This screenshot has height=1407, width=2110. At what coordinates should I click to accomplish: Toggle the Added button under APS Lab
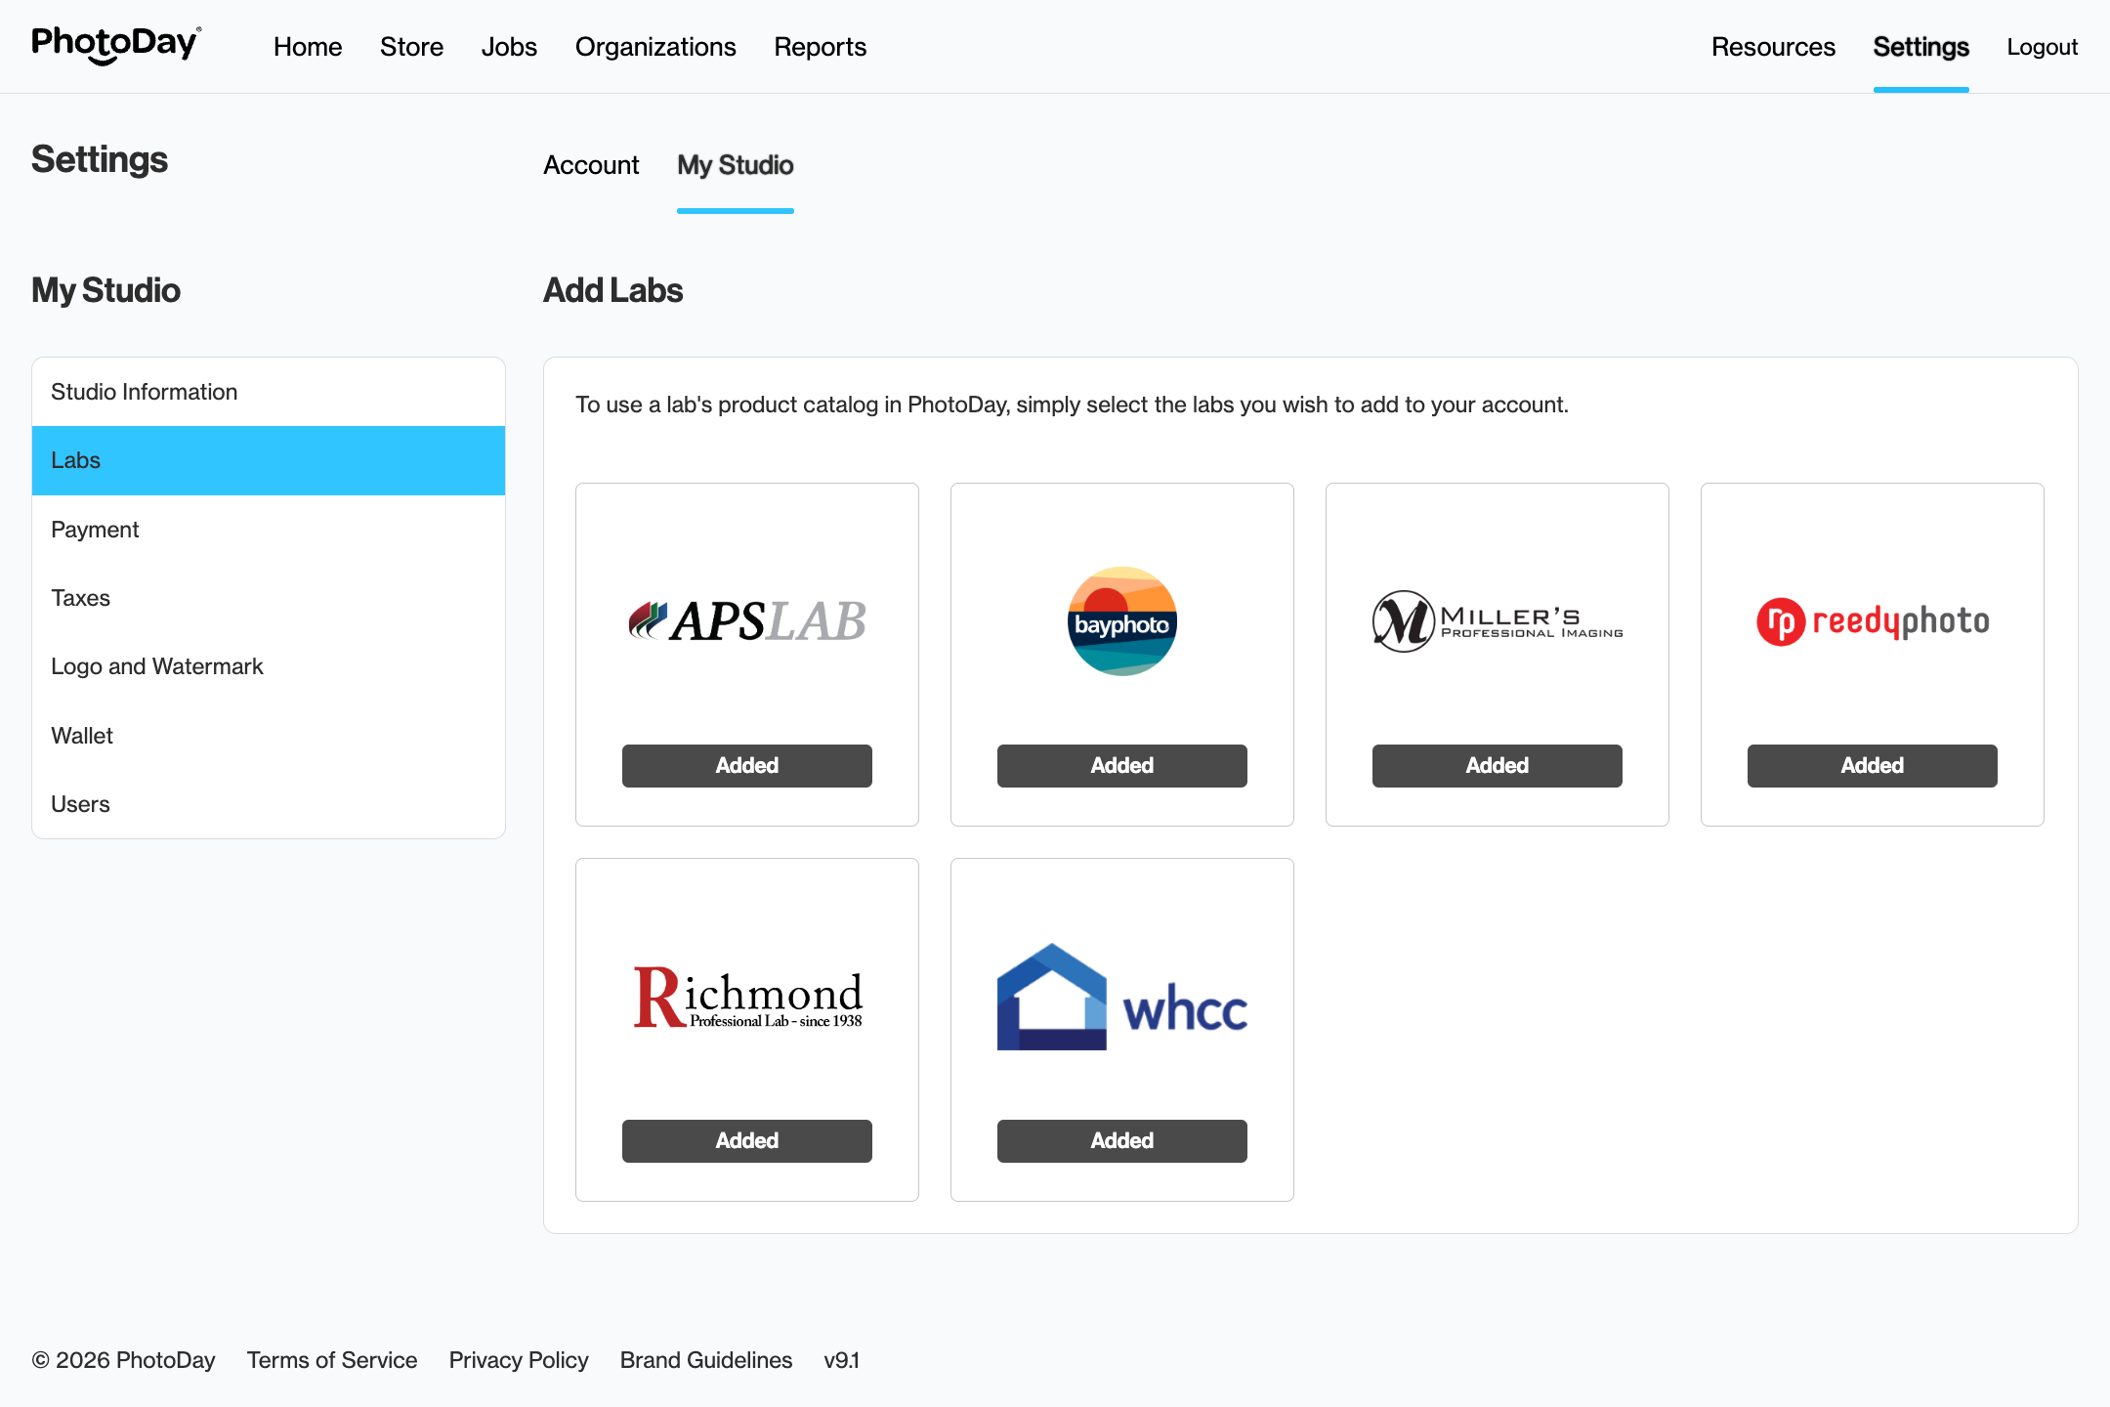click(x=747, y=766)
